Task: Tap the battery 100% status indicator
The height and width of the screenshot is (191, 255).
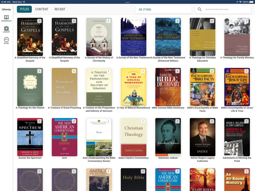Action: coord(248,2)
